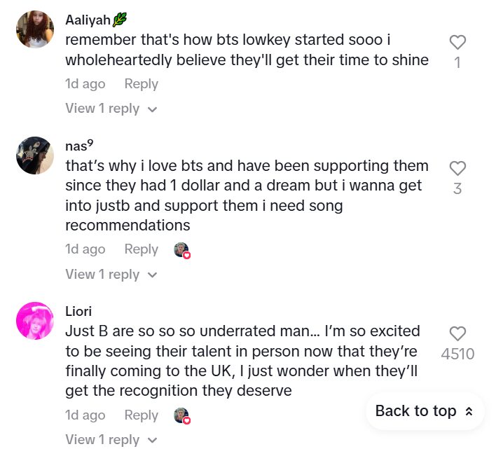The height and width of the screenshot is (449, 496).
Task: Like Aaliyah's comment with the heart icon
Action: click(x=457, y=42)
